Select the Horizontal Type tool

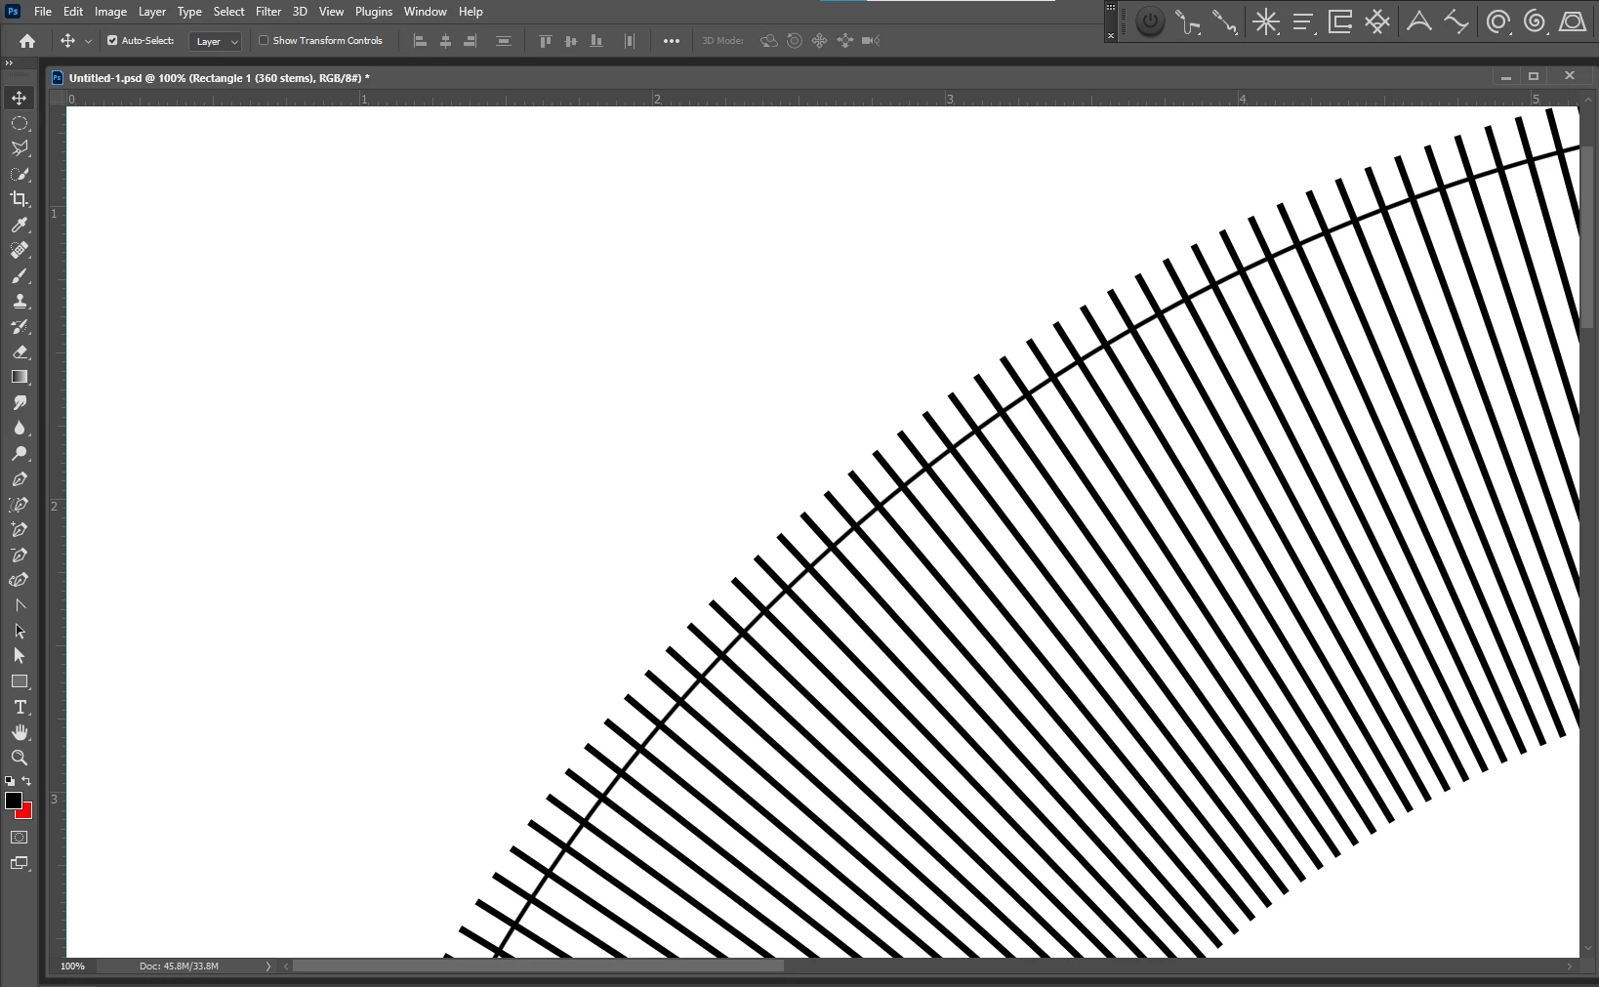pyautogui.click(x=20, y=707)
